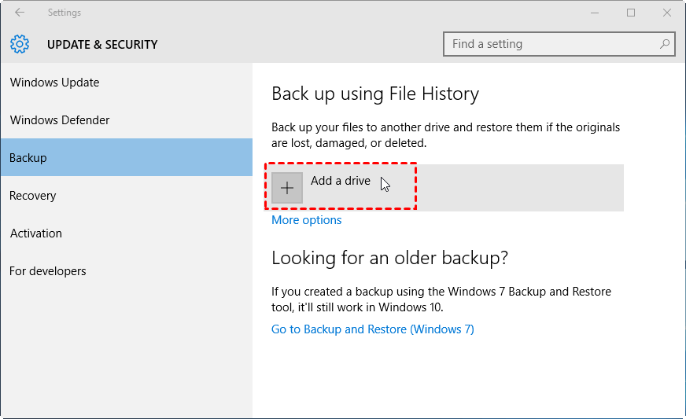This screenshot has height=419, width=686.
Task: Click the back arrow in title bar
Action: (19, 13)
